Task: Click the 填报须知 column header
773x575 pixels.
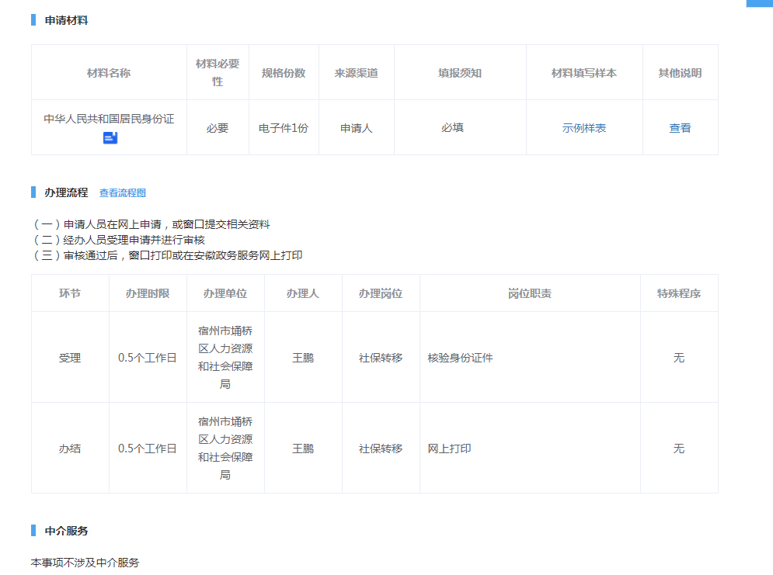Action: pyautogui.click(x=460, y=73)
